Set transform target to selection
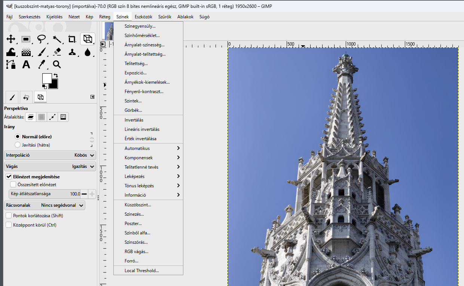 pyautogui.click(x=42, y=117)
